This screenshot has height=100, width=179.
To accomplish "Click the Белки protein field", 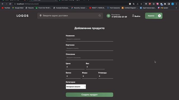I will click(x=73, y=76).
